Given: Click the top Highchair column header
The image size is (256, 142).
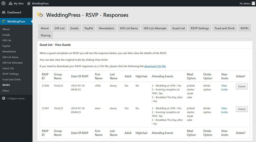Looking at the screenshot, I should pos(141,76).
